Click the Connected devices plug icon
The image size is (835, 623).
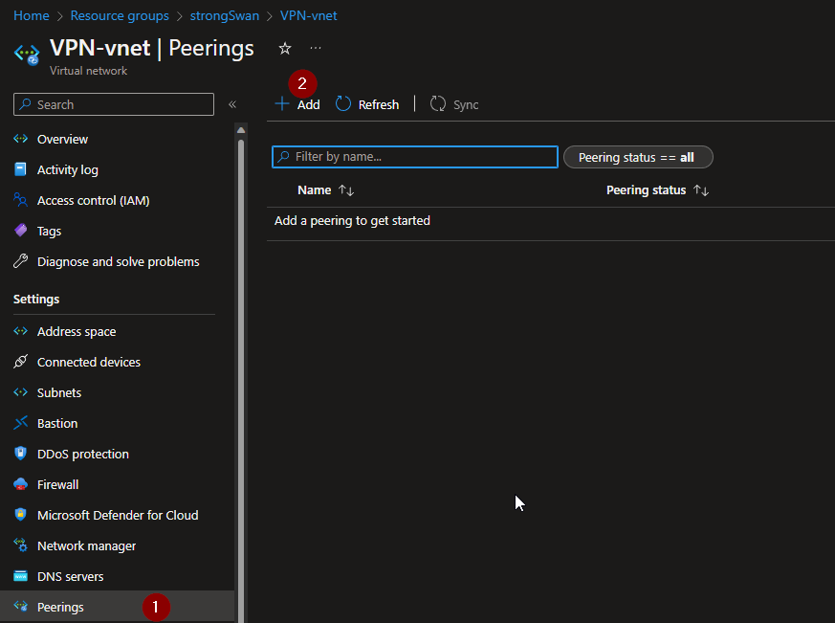(20, 362)
